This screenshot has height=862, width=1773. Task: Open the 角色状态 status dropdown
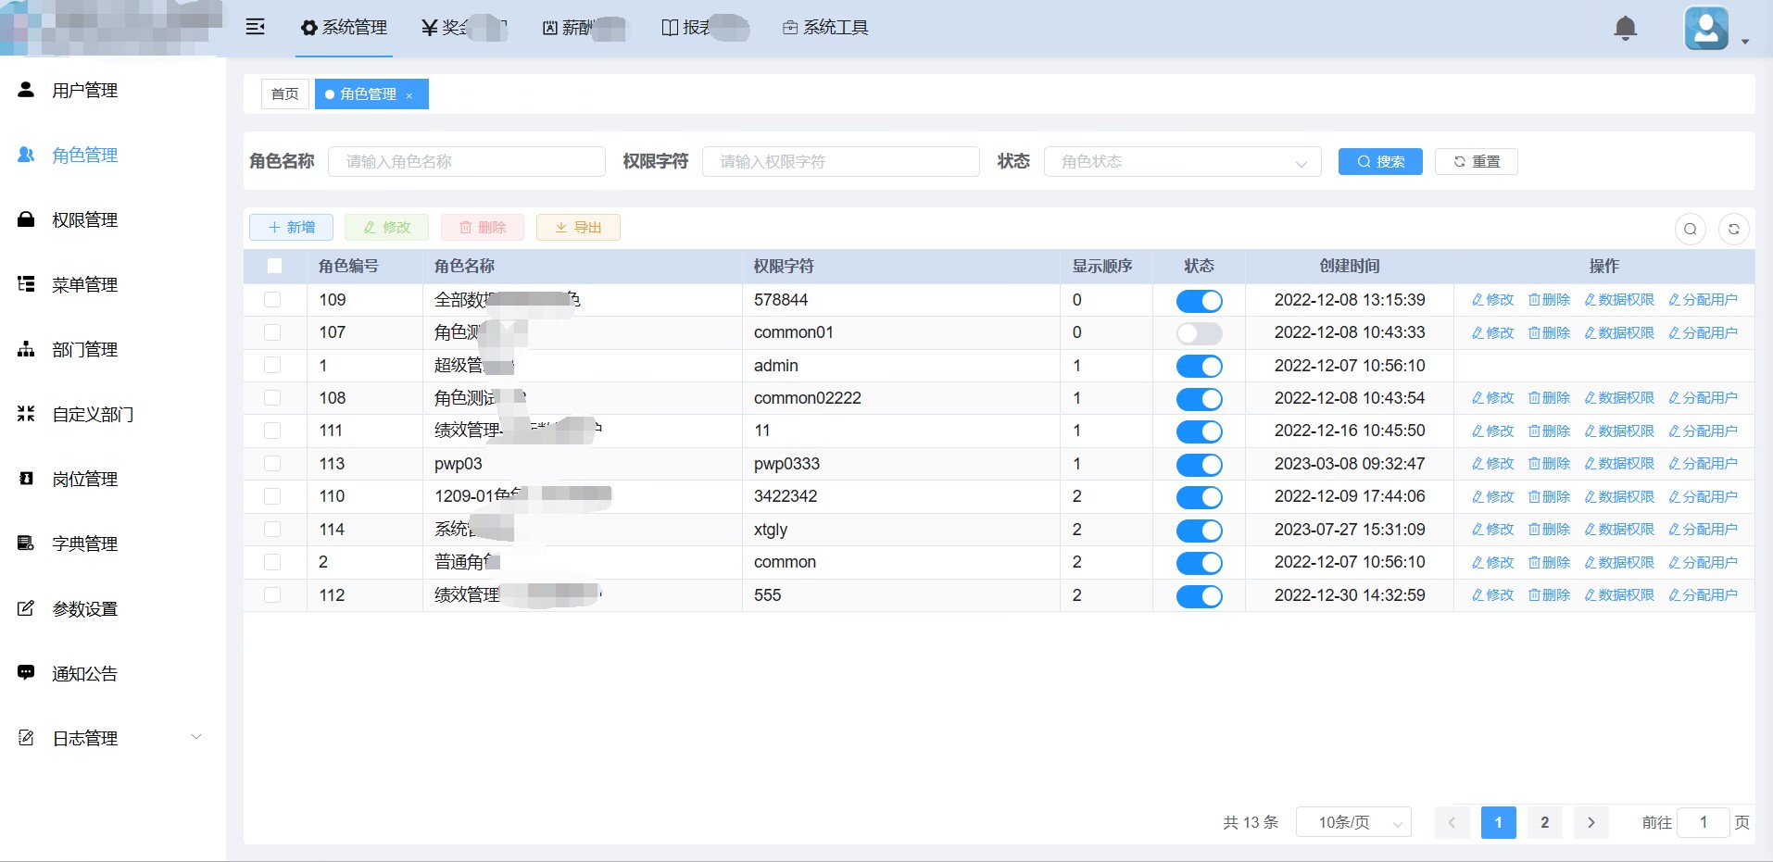click(1182, 162)
